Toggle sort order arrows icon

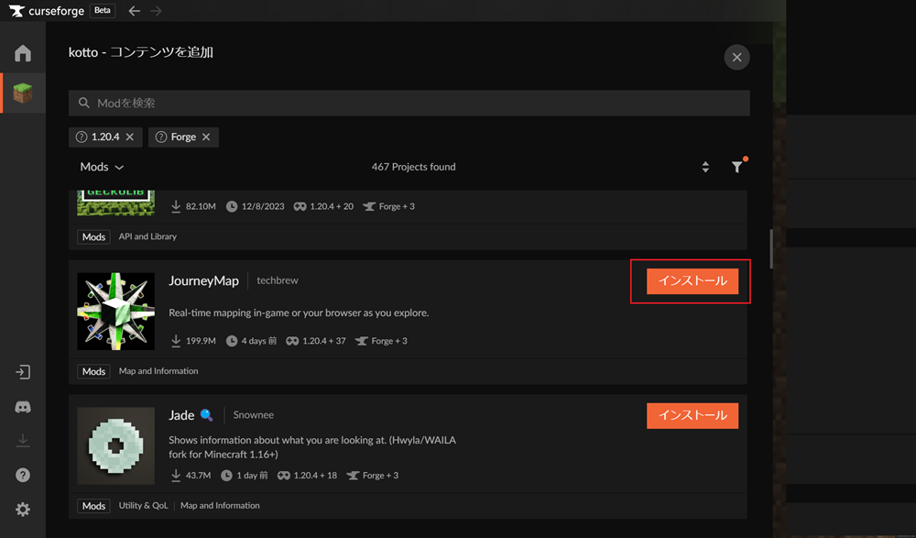[x=705, y=167]
